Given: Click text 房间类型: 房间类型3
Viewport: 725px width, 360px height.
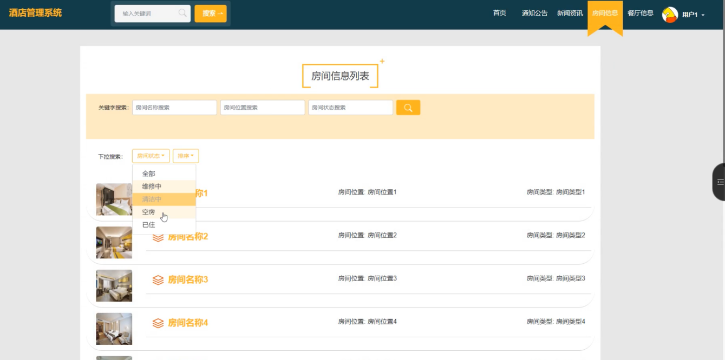Looking at the screenshot, I should [x=556, y=278].
